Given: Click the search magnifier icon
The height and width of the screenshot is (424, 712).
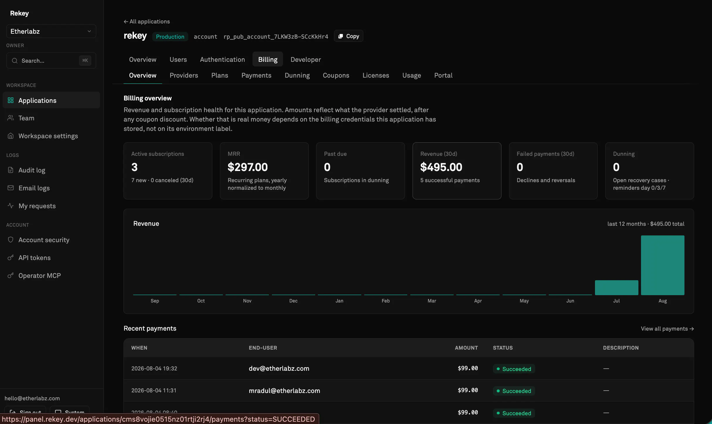Looking at the screenshot, I should (x=15, y=61).
